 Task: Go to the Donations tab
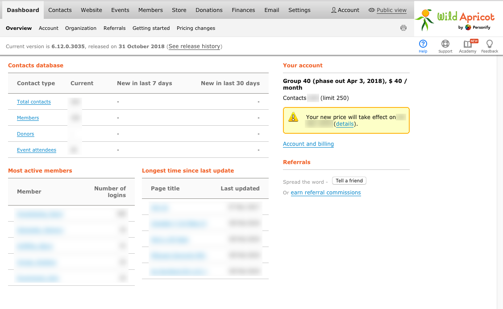pyautogui.click(x=209, y=10)
